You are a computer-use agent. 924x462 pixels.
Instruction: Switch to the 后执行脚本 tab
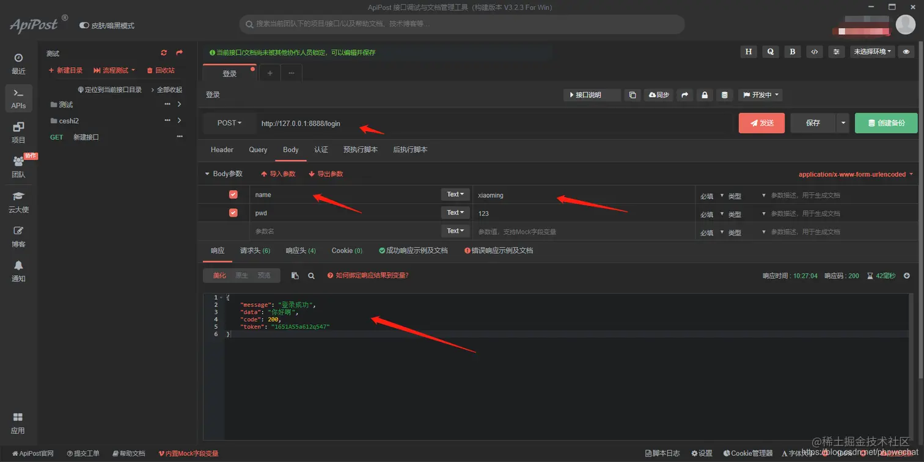pos(410,150)
